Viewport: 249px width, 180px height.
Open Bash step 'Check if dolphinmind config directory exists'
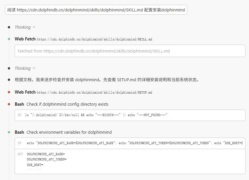(62, 104)
